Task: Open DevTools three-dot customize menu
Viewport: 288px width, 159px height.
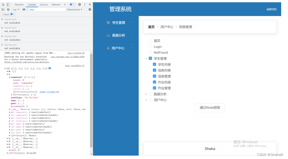Action: [85, 5]
